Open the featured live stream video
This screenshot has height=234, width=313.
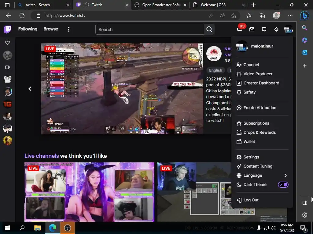pyautogui.click(x=122, y=89)
